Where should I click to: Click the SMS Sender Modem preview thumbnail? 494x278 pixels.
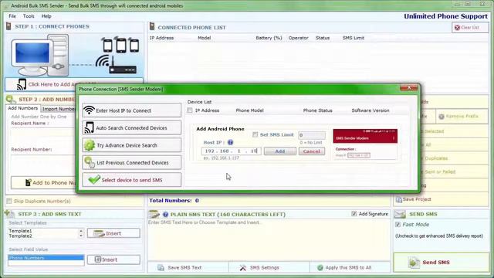click(365, 144)
